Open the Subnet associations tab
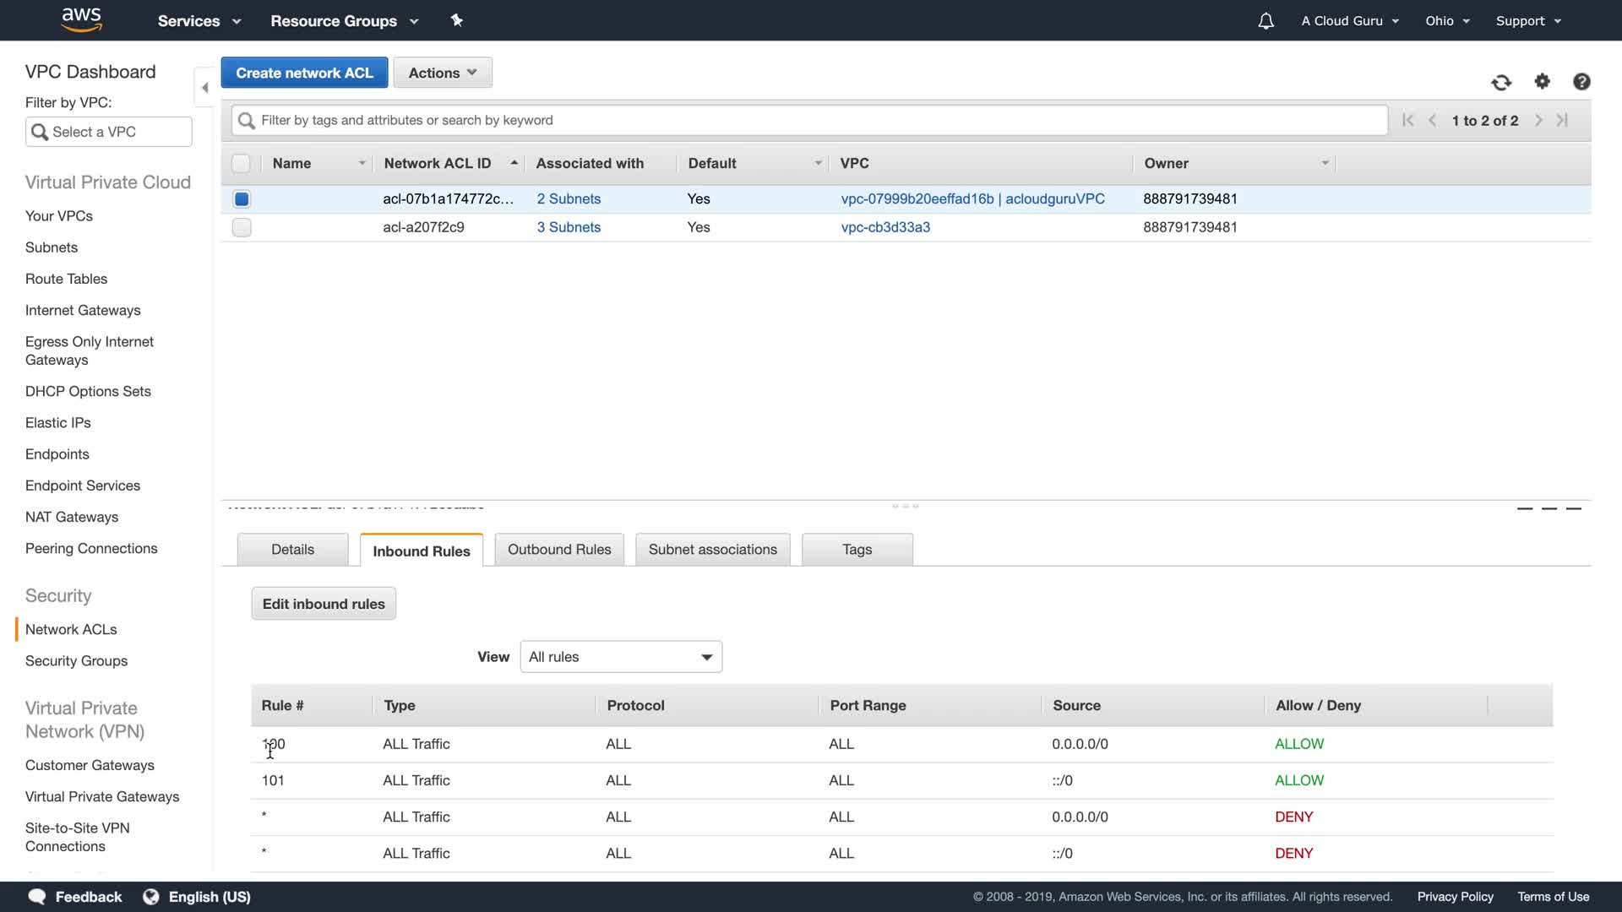The image size is (1622, 912). pos(712,550)
